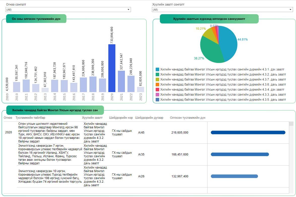
Task: Expand the Хуулийн заалт сонголт dropdown
Action: coord(222,10)
